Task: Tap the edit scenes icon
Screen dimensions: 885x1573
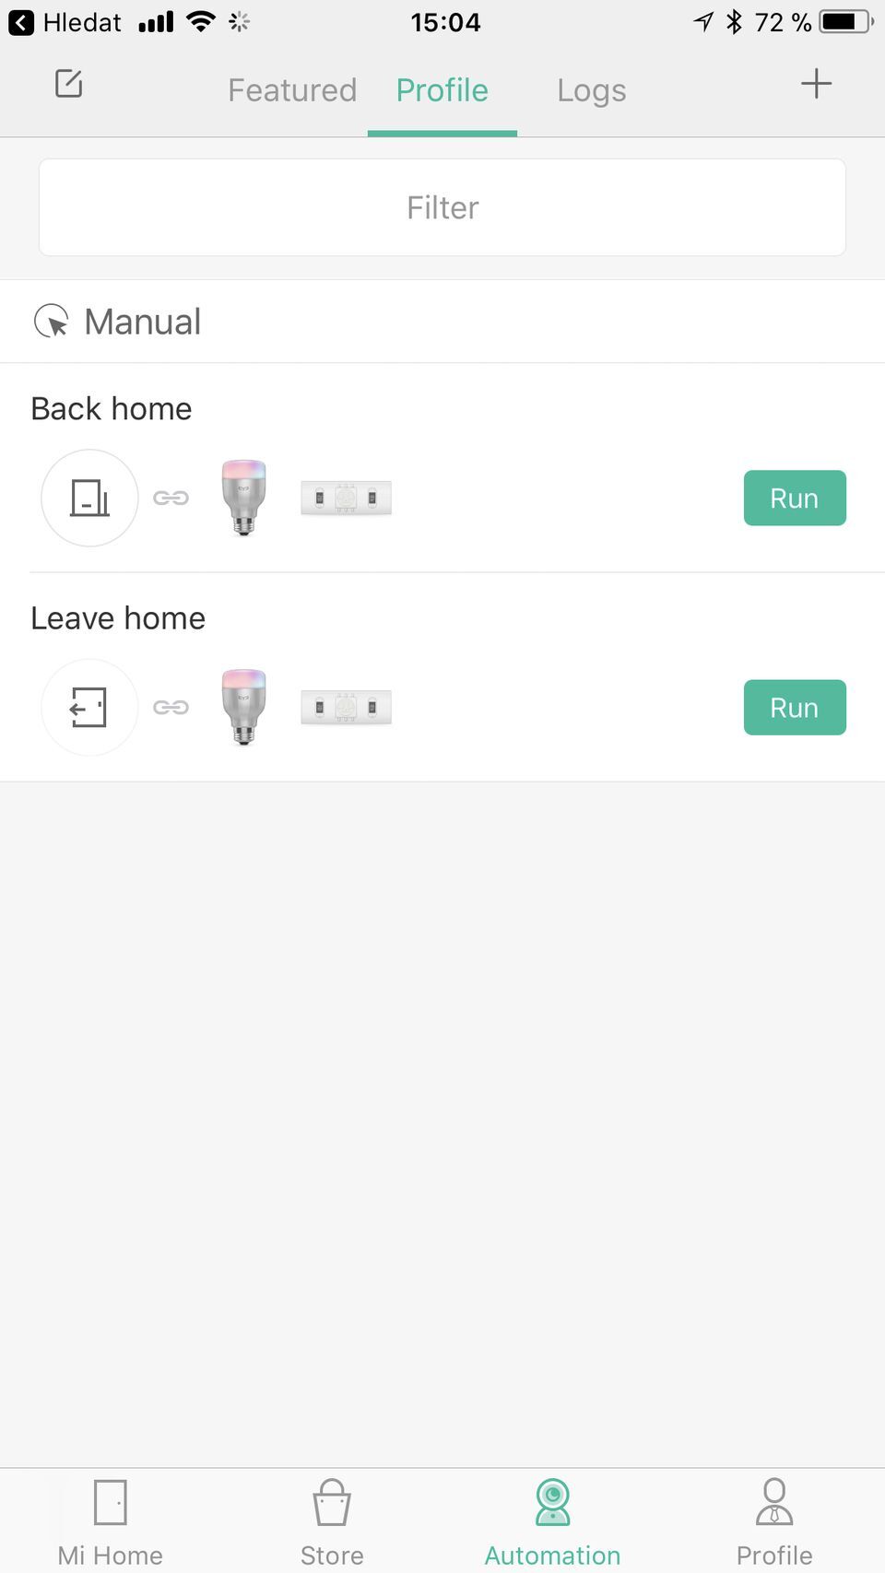Action: (69, 84)
